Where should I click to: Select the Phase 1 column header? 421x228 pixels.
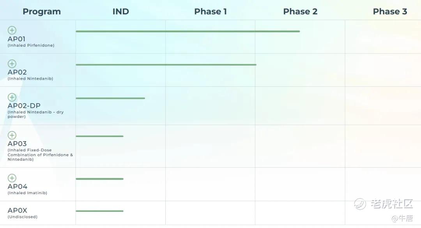[210, 12]
